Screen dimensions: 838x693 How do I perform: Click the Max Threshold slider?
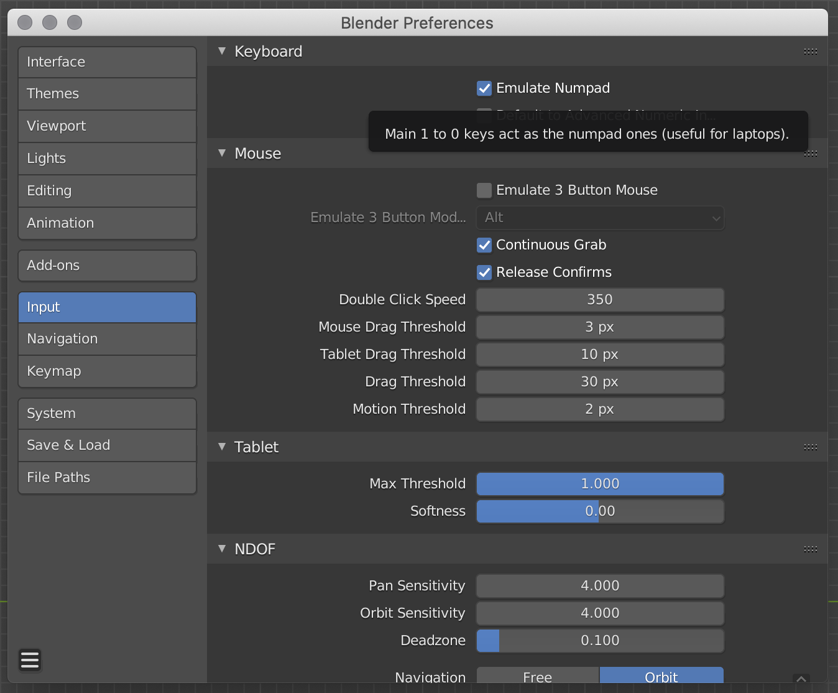600,484
